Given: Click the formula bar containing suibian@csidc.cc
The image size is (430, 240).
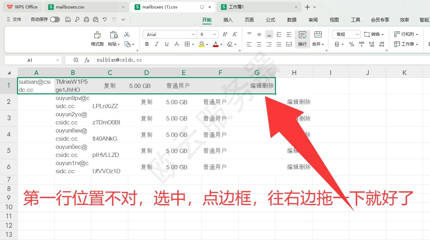Looking at the screenshot, I should [x=262, y=60].
